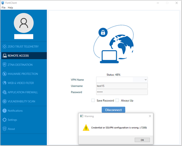Image resolution: width=182 pixels, height=146 pixels.
Task: Click the Remote Access computer icon
Action: pos(4,55)
